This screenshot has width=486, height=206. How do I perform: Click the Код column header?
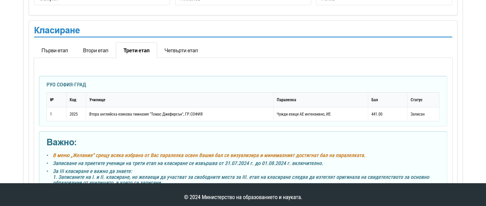tap(73, 100)
